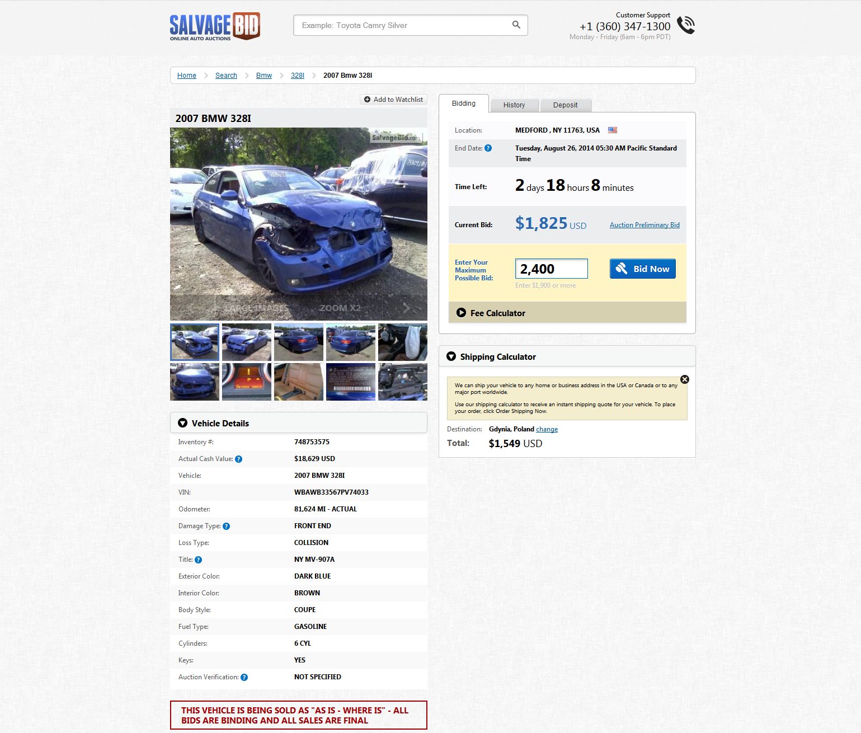Open the Actual Cash Value help icon
The height and width of the screenshot is (733, 861).
pos(238,459)
